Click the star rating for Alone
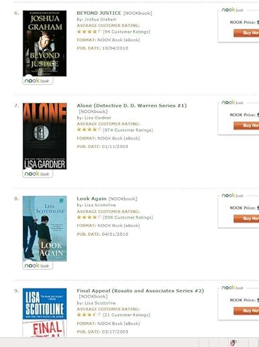 coord(89,130)
